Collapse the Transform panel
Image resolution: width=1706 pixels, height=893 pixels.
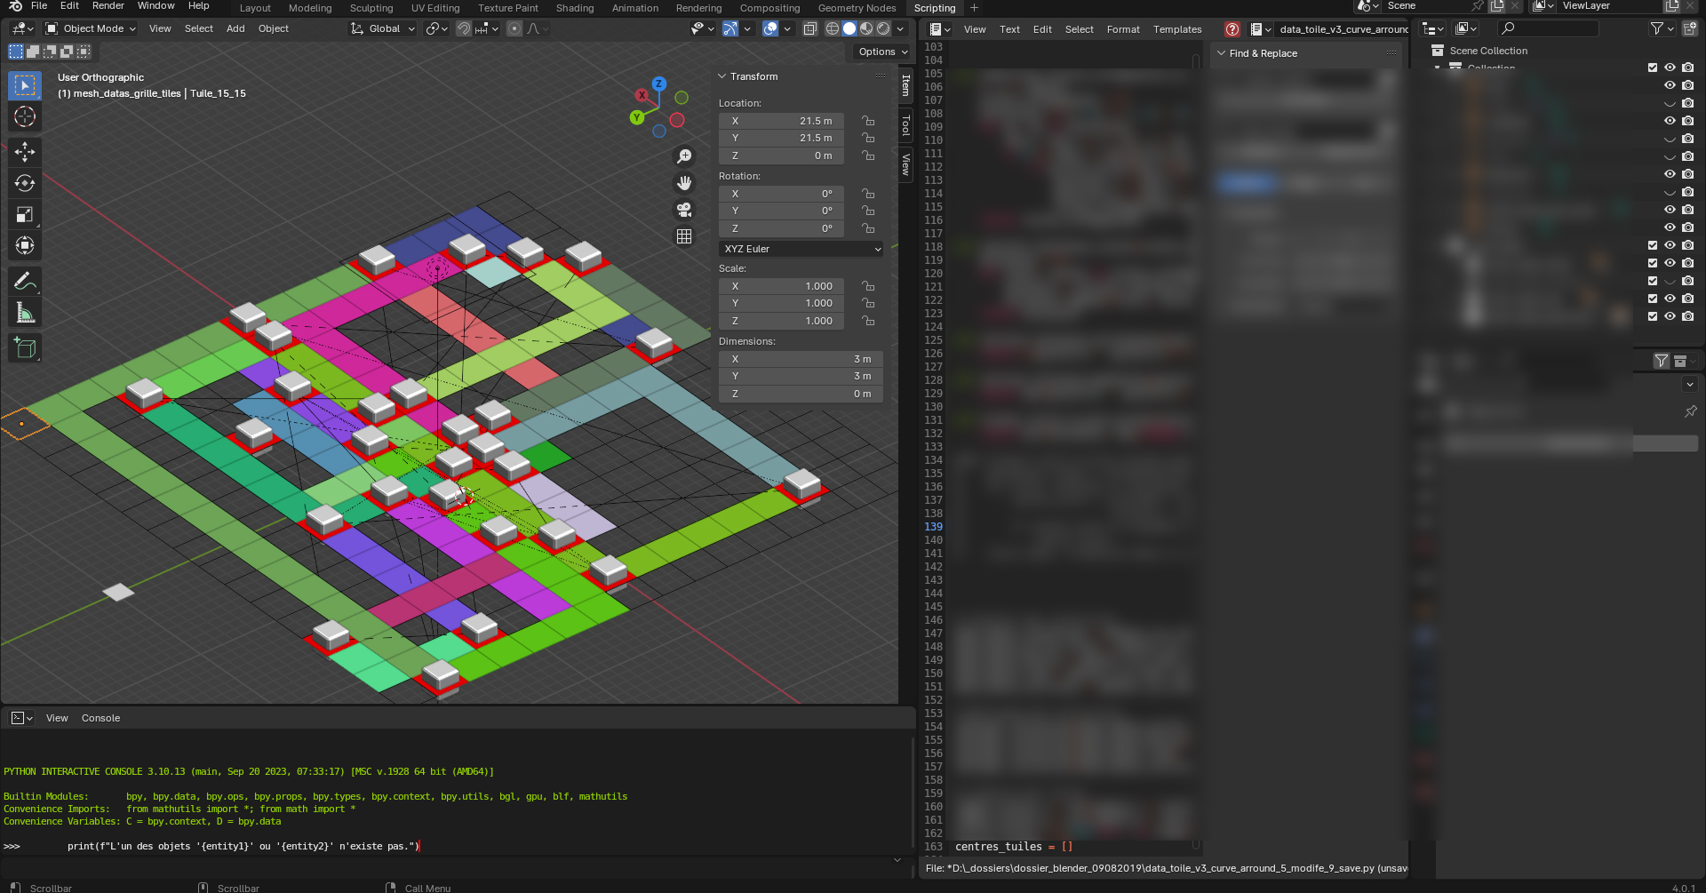pyautogui.click(x=722, y=76)
